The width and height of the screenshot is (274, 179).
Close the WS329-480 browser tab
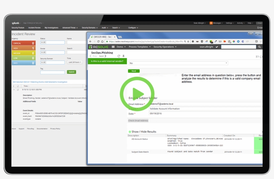coord(115,37)
